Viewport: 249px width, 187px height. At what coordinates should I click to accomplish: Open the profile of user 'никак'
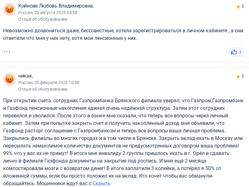click(25, 76)
